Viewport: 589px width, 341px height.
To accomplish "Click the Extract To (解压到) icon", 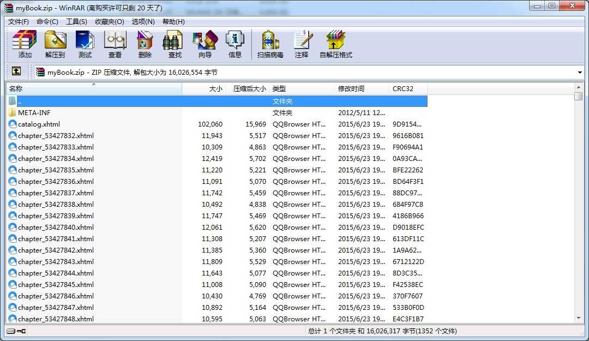I will (55, 40).
